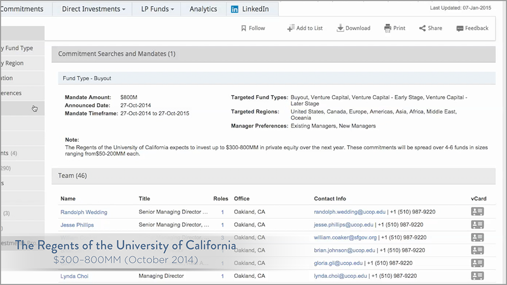Email brian.johnson@ucop.edu
507x285 pixels.
coord(344,250)
